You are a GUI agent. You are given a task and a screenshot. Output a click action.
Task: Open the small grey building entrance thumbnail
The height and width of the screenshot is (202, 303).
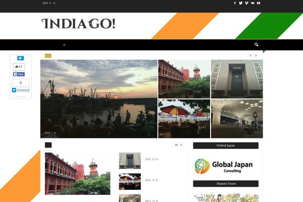(x=130, y=161)
